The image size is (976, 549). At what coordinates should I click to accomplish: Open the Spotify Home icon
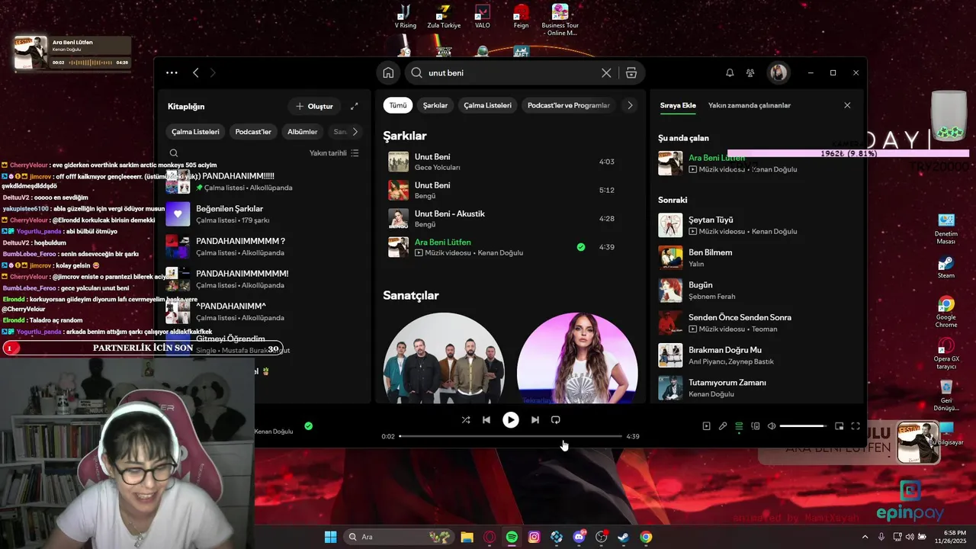pyautogui.click(x=388, y=73)
